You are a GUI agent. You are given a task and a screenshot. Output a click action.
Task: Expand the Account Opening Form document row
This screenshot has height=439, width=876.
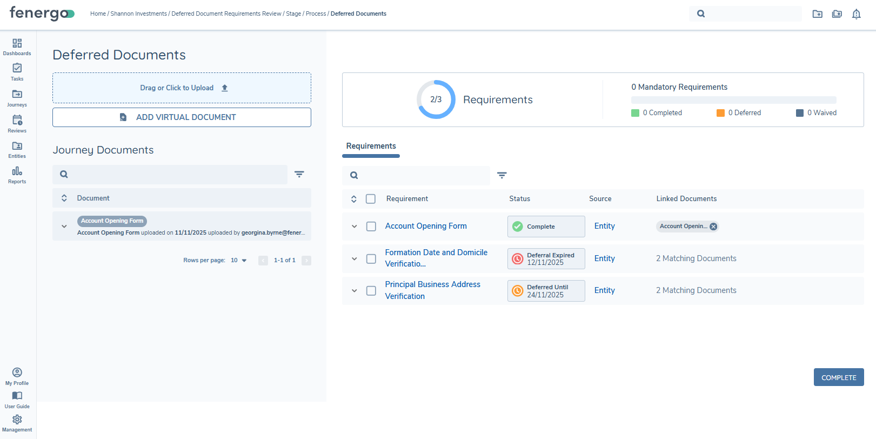tap(64, 227)
